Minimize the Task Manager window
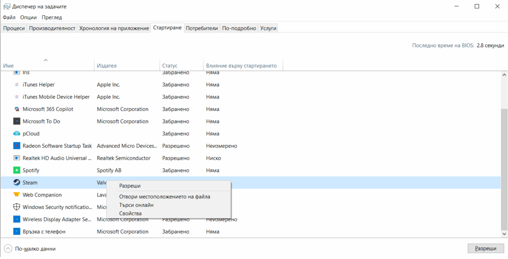The height and width of the screenshot is (259, 508). click(456, 6)
